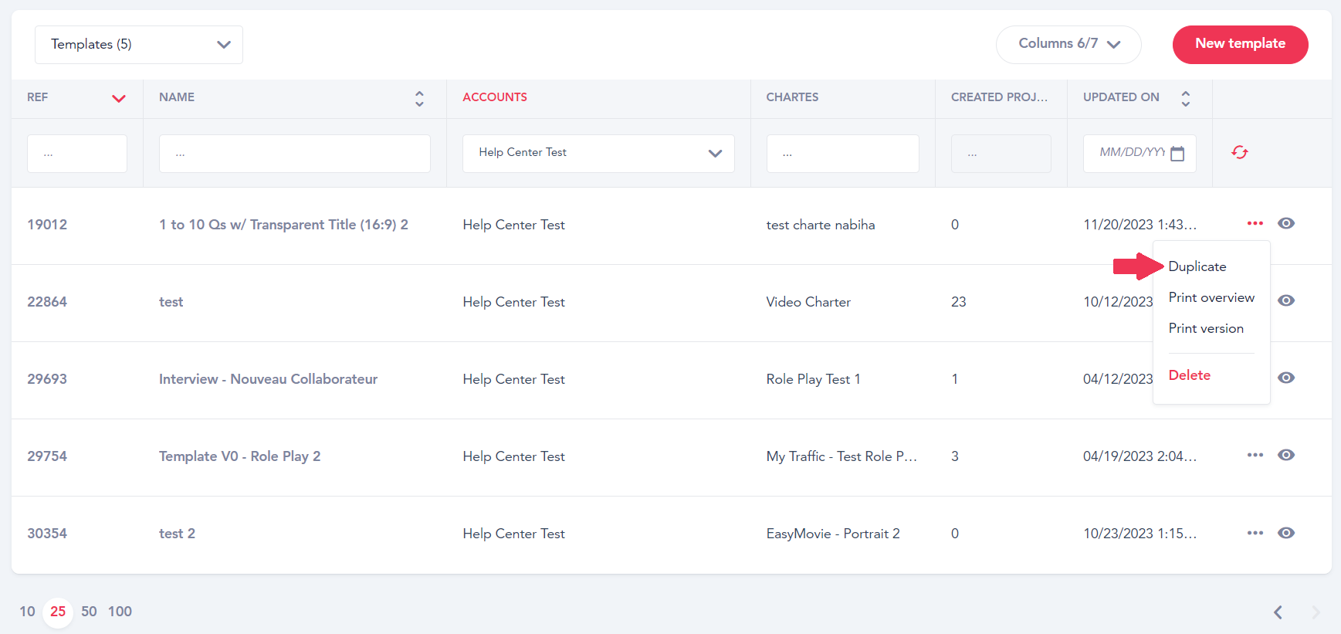This screenshot has height=634, width=1341.
Task: Sort by the REF column chevron
Action: coord(119,98)
